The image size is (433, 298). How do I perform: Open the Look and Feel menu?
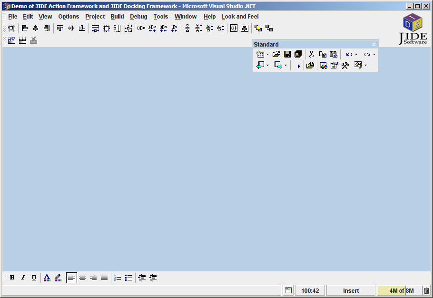(240, 17)
